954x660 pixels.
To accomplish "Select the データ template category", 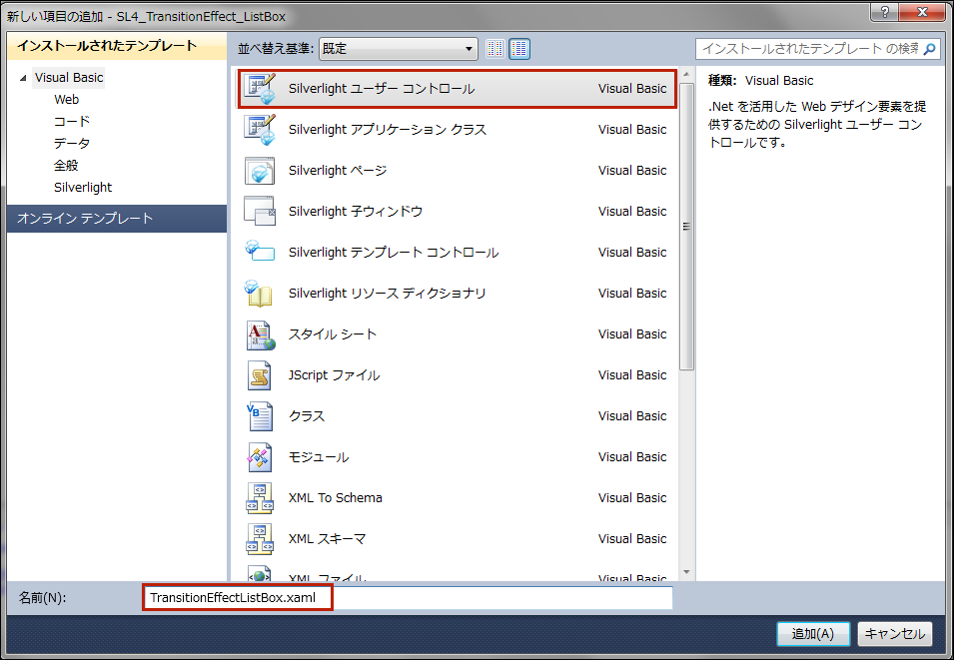I will [72, 144].
